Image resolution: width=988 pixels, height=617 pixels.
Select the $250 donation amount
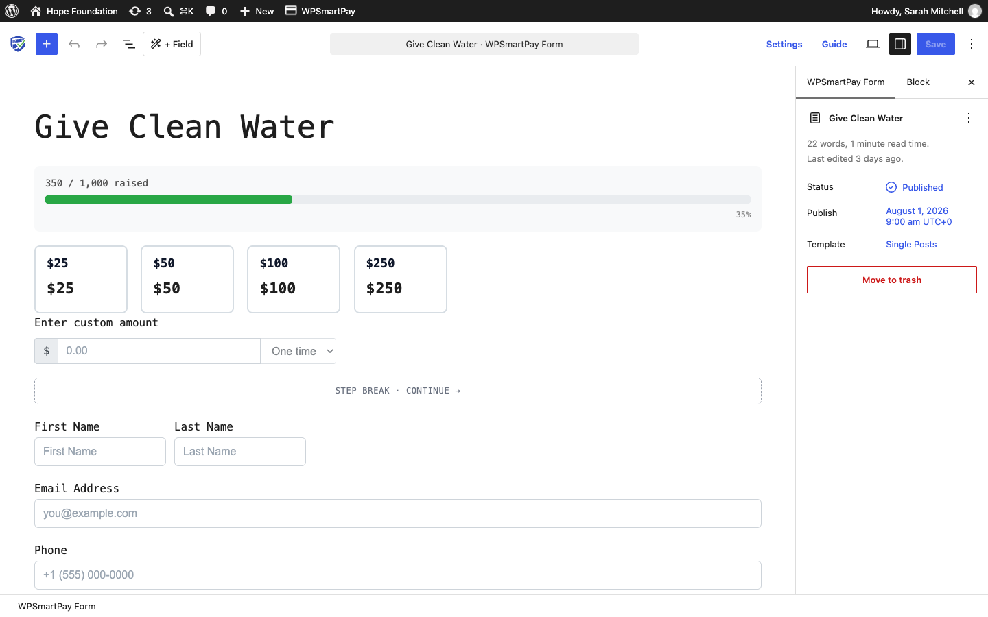pyautogui.click(x=401, y=279)
